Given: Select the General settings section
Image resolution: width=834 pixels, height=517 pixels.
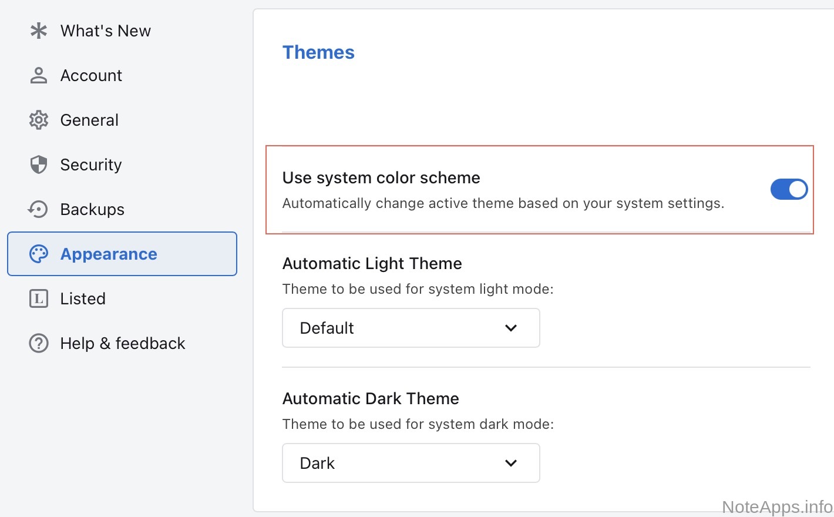Looking at the screenshot, I should coord(89,120).
